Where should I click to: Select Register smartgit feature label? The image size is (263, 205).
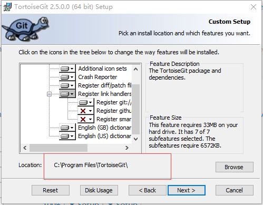click(114, 119)
